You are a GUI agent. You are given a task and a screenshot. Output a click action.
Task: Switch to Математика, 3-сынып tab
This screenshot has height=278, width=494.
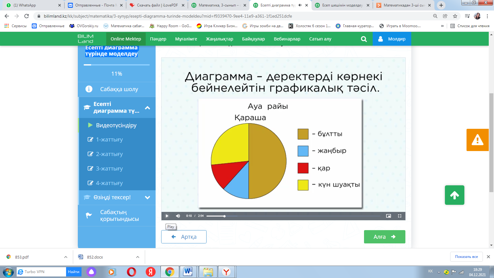point(219,5)
